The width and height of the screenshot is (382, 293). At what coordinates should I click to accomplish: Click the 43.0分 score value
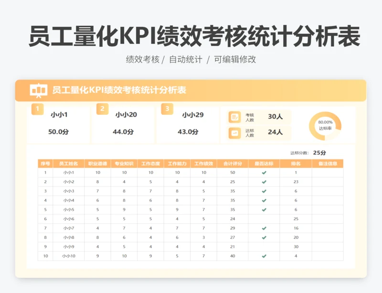point(188,132)
